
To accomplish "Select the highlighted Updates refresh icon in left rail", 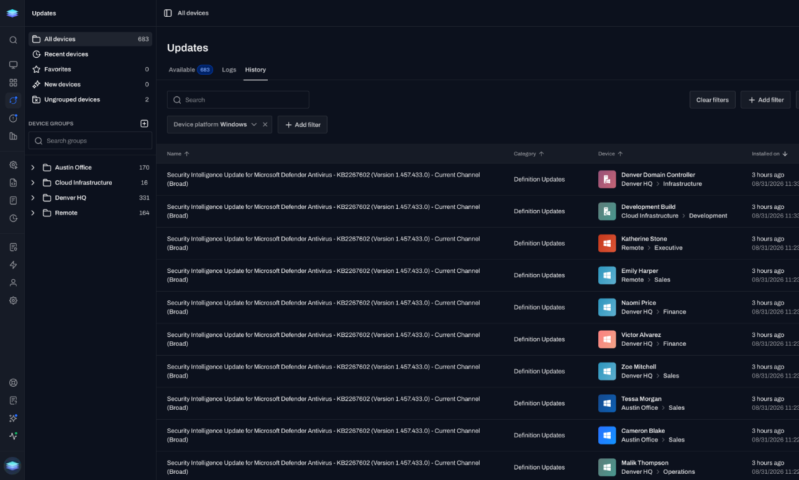I will click(13, 100).
